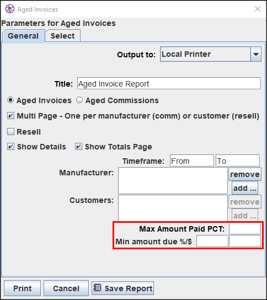
Task: Click the Manufacturer remove button
Action: pos(245,174)
